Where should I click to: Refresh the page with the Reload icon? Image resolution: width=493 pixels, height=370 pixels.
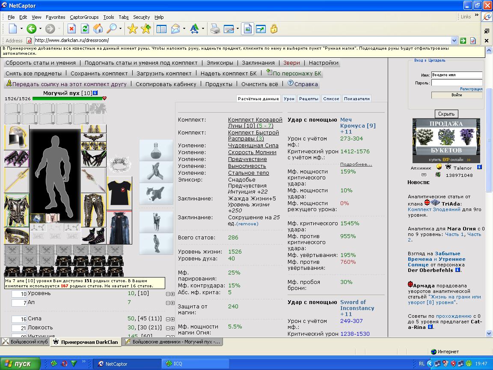(x=85, y=29)
